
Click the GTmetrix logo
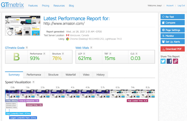tap(12, 5)
